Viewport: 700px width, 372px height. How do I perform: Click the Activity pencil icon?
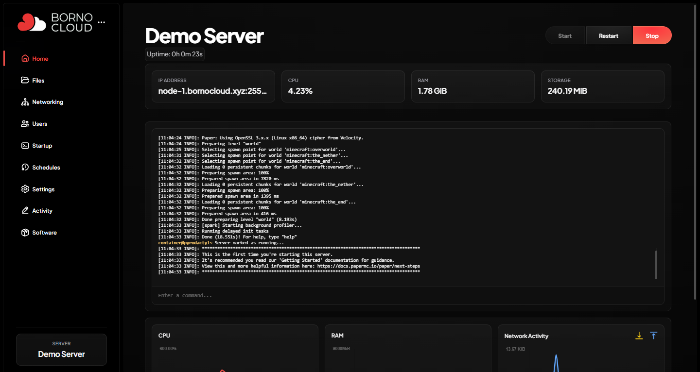(x=25, y=211)
